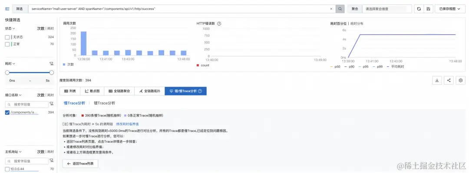
Task: Switch to the 全链路拓扑 tab
Action: click(149, 91)
